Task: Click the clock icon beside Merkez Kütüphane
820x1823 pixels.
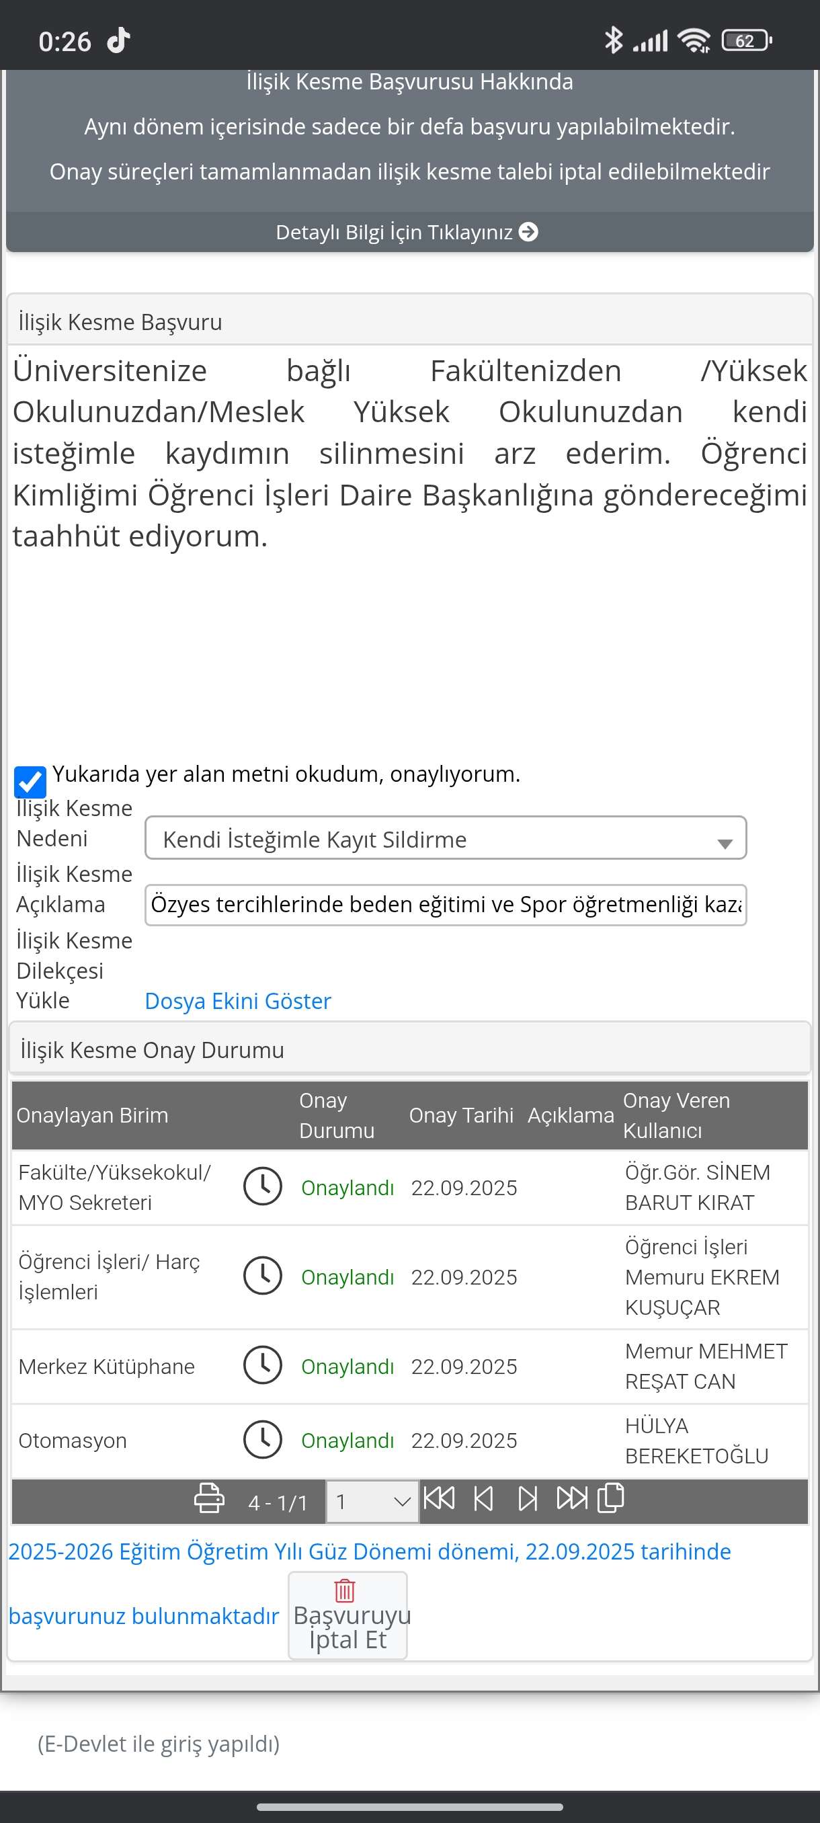Action: (x=263, y=1365)
